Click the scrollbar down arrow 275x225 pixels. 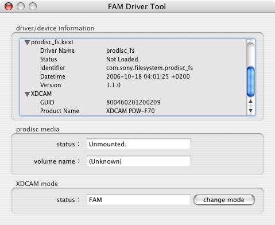pyautogui.click(x=251, y=111)
